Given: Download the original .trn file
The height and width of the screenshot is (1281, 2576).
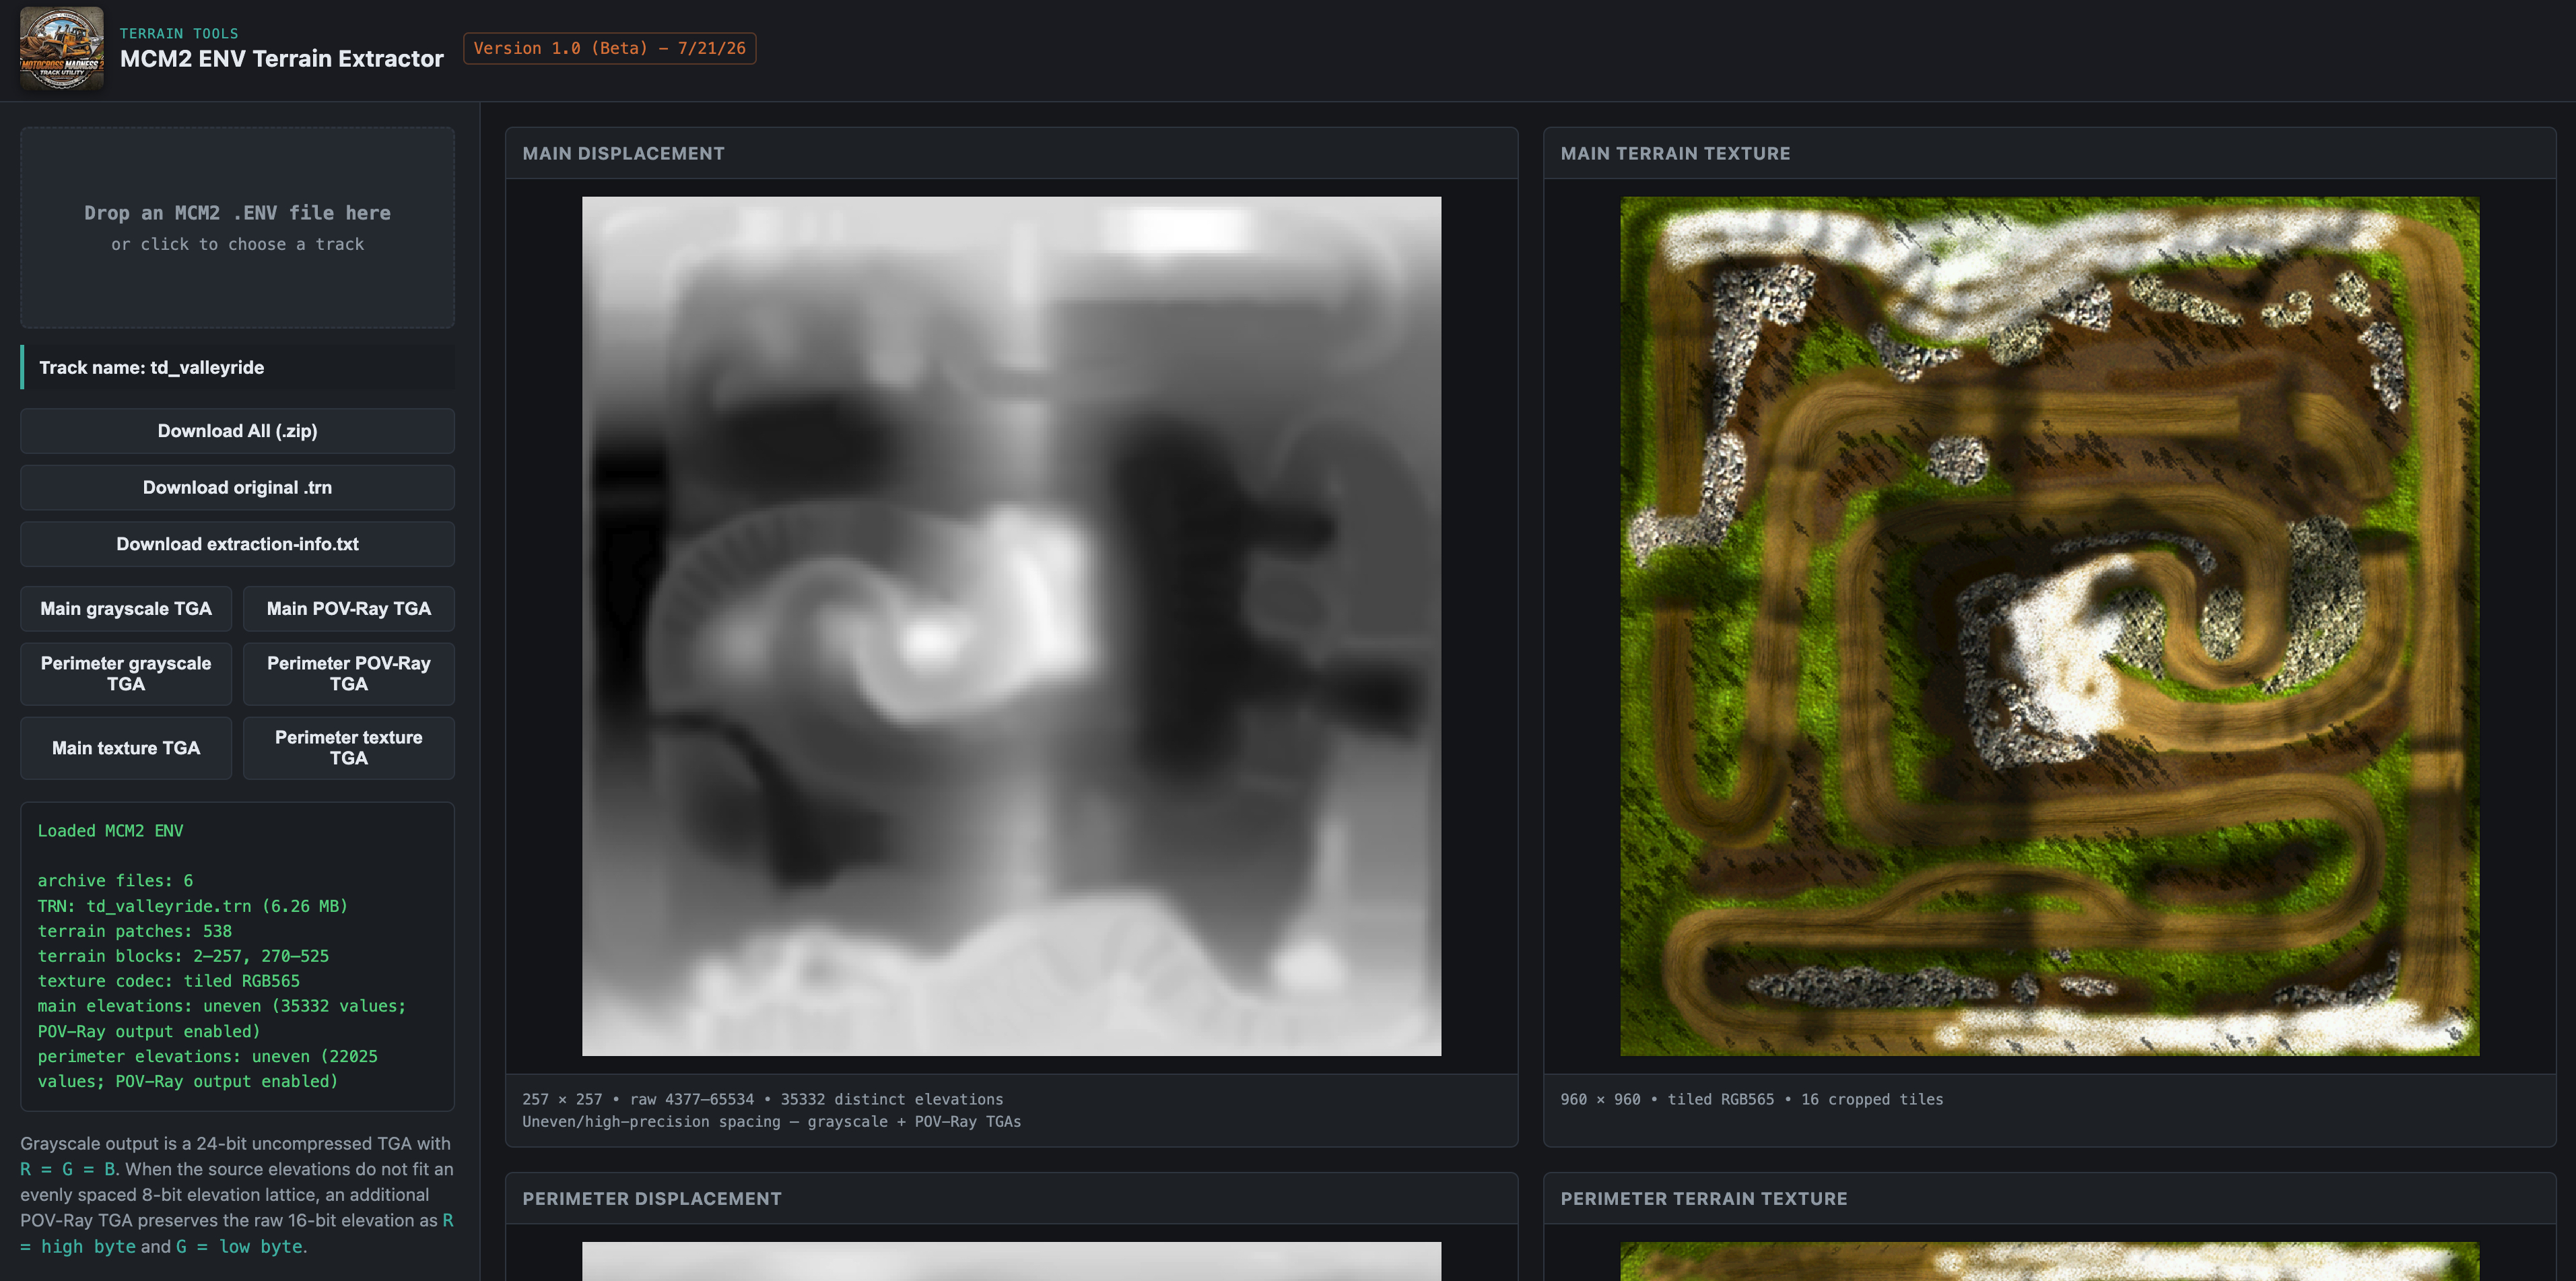Looking at the screenshot, I should point(237,487).
